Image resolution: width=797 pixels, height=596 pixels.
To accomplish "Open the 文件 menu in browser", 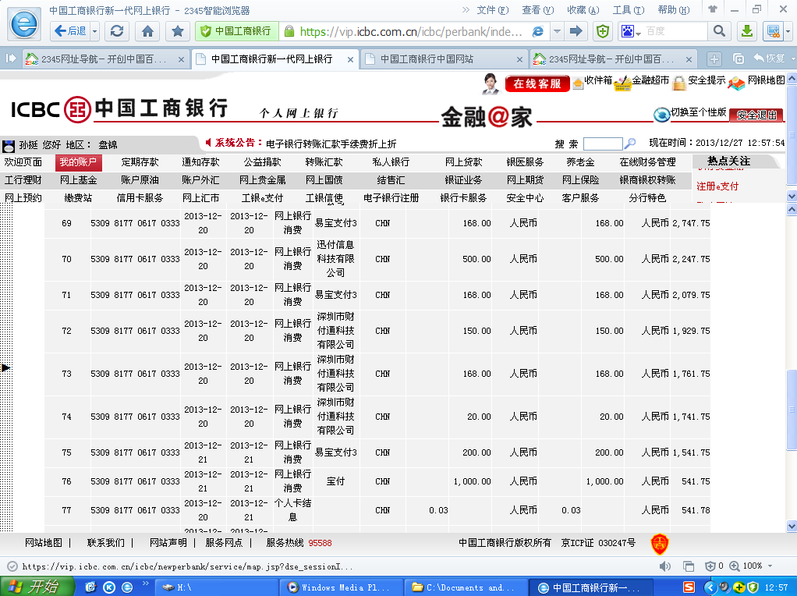I will pos(491,10).
